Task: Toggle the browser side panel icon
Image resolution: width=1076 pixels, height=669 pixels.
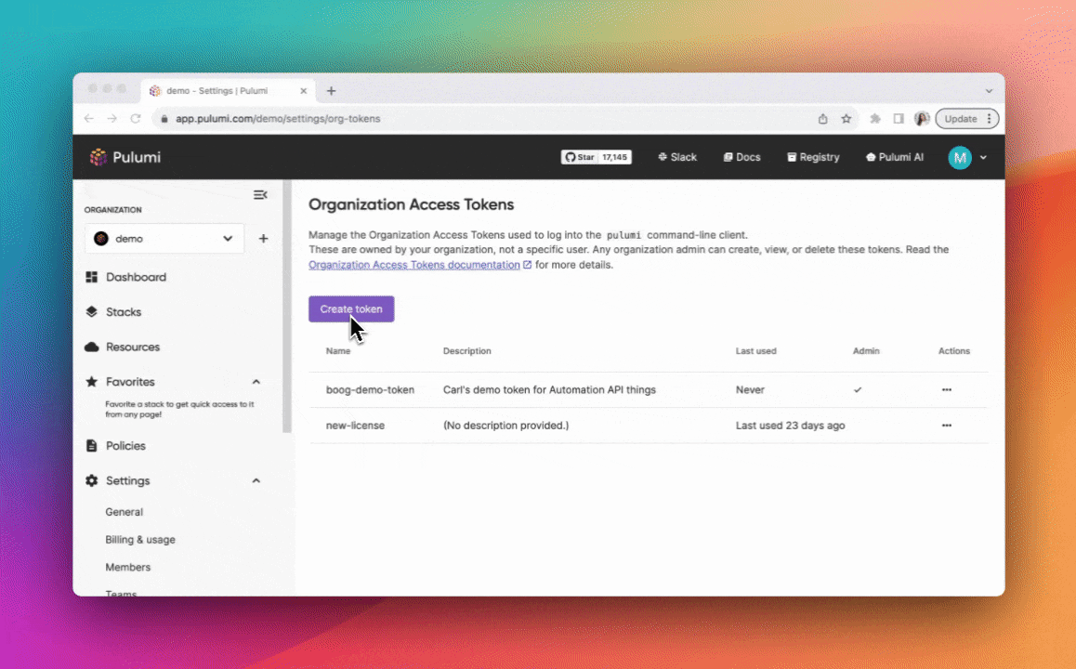Action: [899, 119]
